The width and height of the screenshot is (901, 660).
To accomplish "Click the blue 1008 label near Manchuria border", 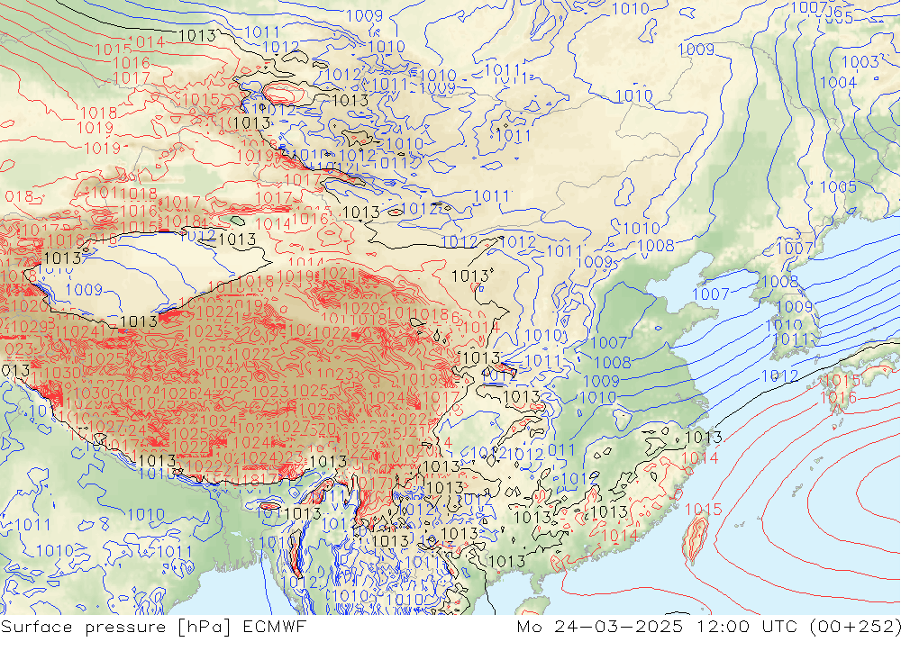I will [656, 246].
